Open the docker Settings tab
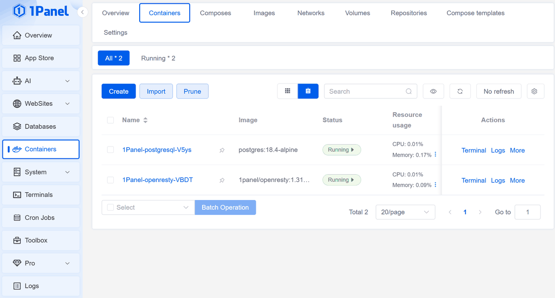 (116, 32)
